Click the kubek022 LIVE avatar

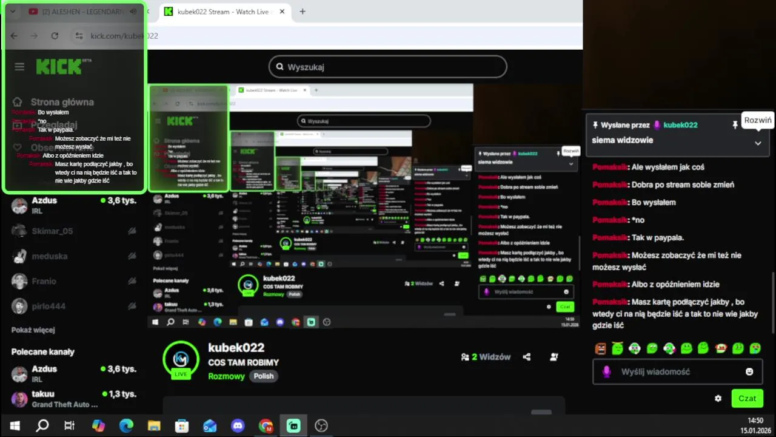(181, 359)
